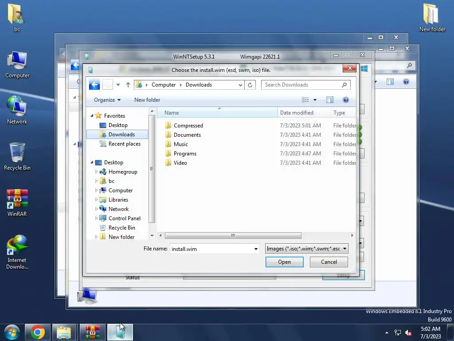Click the WinNTSetup taskbar button
454x341 pixels.
120,332
